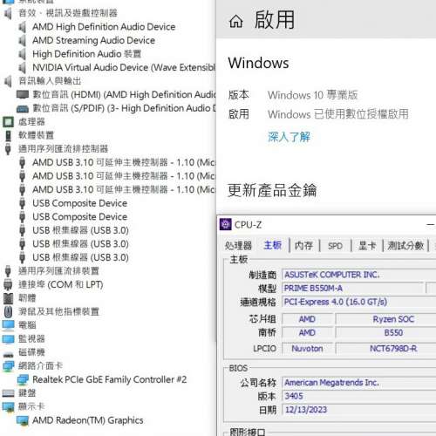This screenshot has width=436, height=436.
Task: Click the 通用序列匯流排裝置 USB icon
Action: [8, 271]
